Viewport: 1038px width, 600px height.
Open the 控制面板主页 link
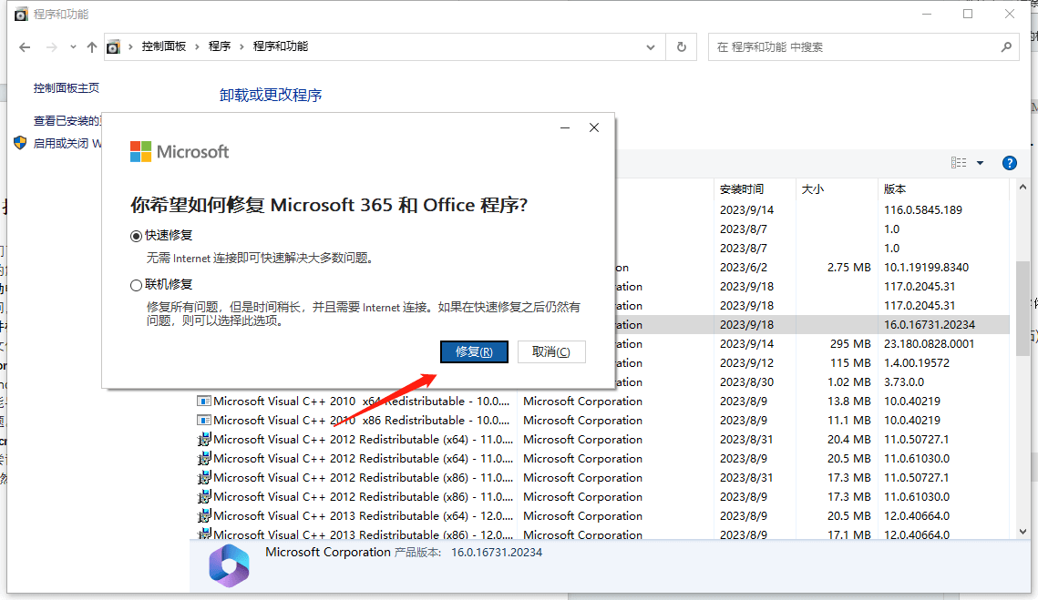[x=67, y=88]
